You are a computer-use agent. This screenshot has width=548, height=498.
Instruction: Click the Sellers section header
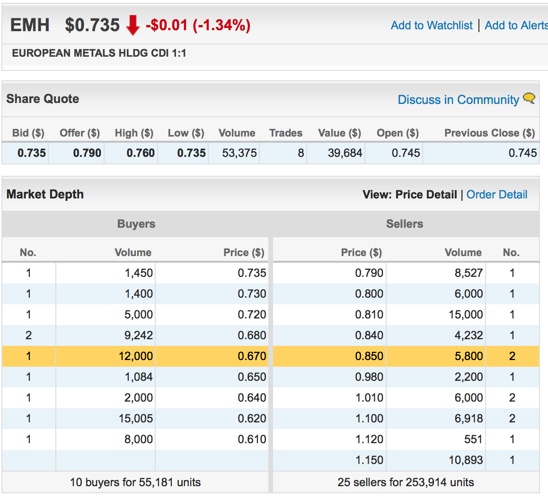405,223
